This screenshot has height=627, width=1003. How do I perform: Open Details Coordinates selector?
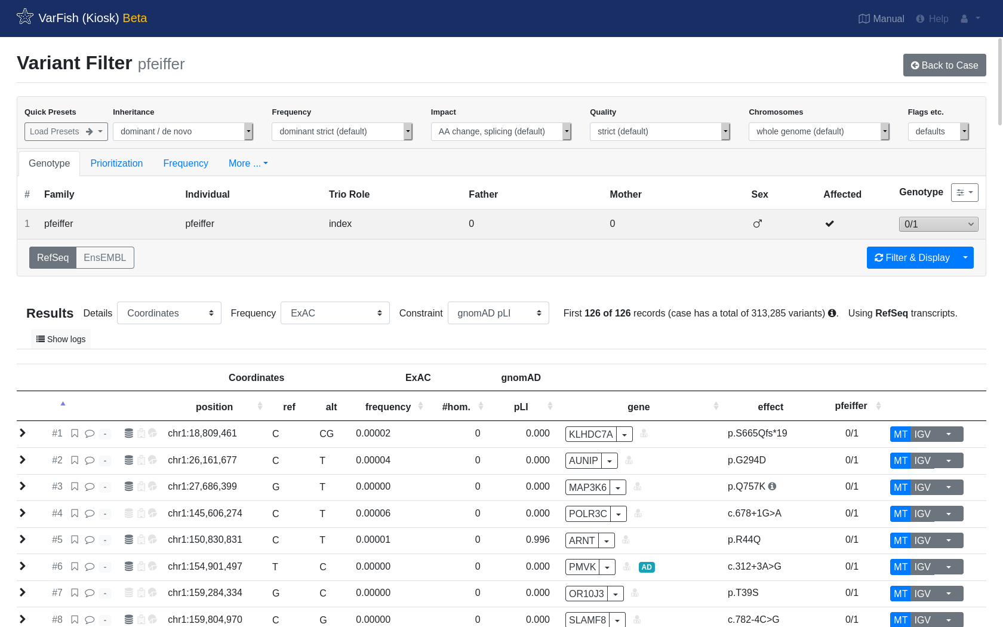click(x=169, y=313)
